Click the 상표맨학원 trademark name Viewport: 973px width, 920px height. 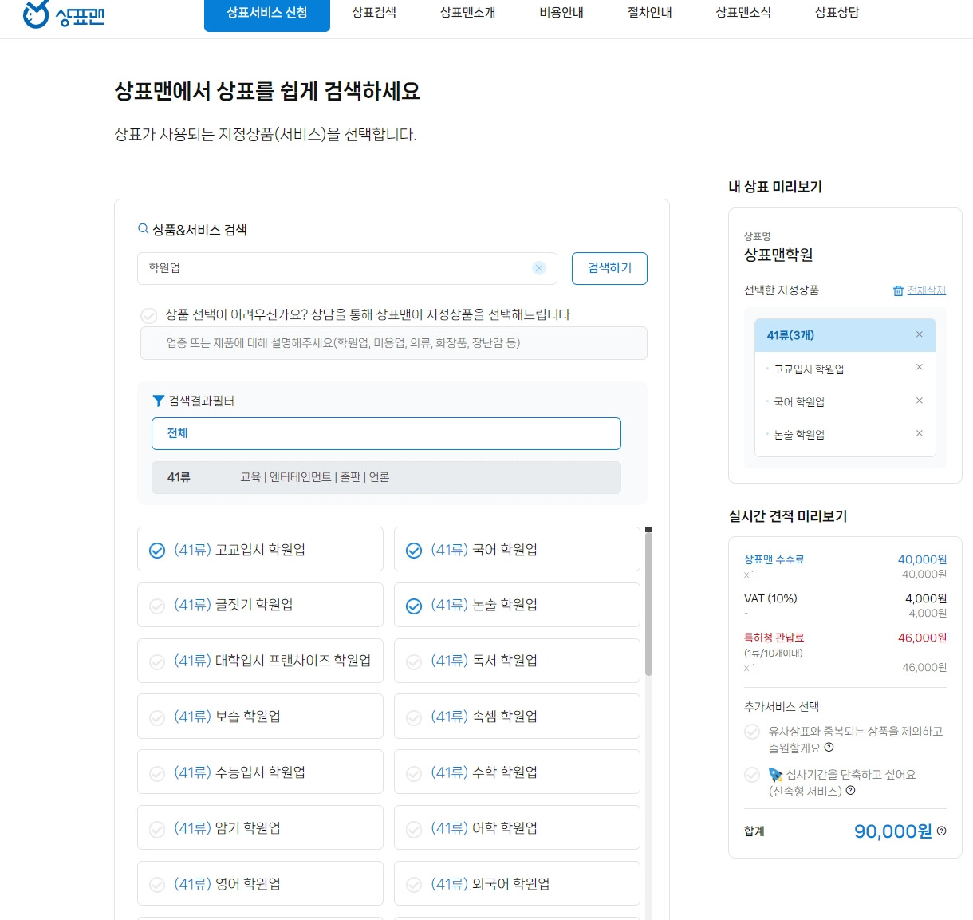coord(778,255)
